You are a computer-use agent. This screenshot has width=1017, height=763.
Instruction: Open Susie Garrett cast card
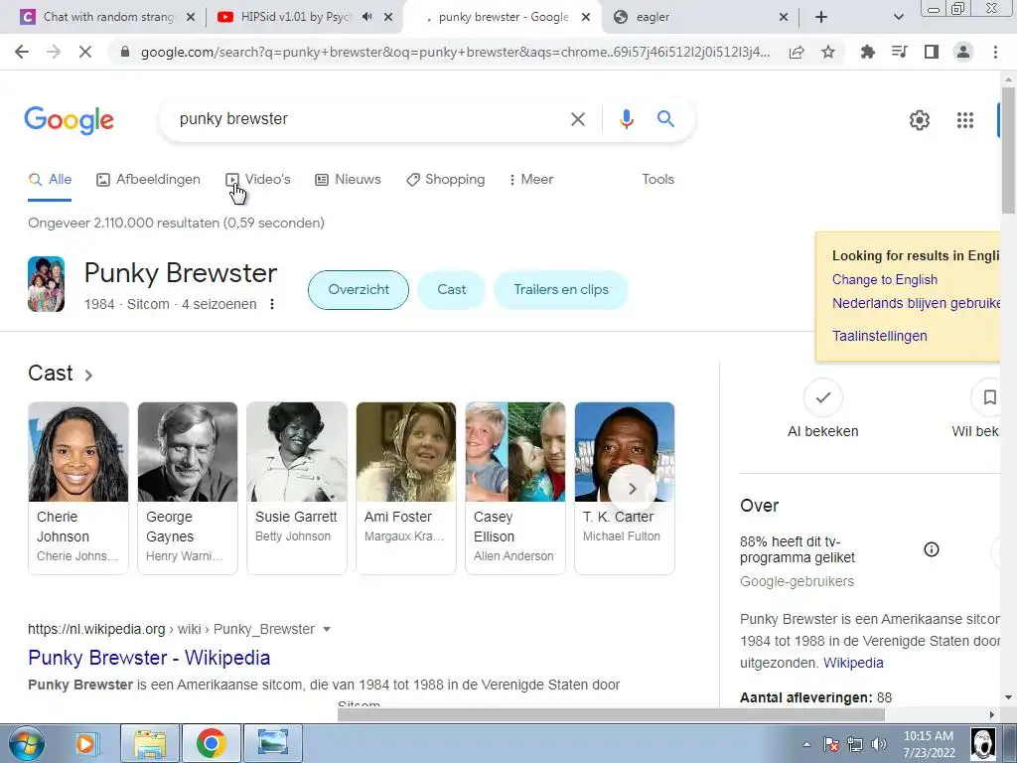point(296,488)
